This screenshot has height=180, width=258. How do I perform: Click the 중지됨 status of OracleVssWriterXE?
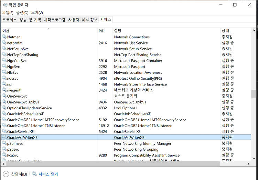tap(227, 137)
